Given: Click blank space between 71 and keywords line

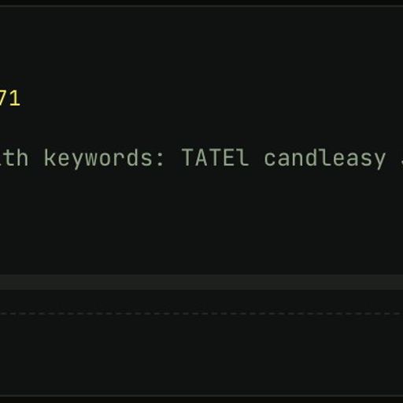Looking at the screenshot, I should click(201, 126).
